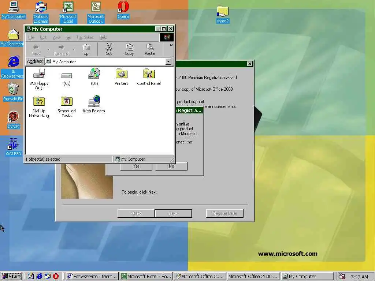Screen dimensions: 375x281
Task: Click the 7:49 AM system clock
Action: click(359, 277)
